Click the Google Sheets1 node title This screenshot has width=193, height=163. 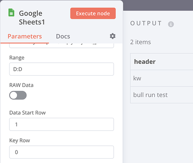(x=32, y=18)
